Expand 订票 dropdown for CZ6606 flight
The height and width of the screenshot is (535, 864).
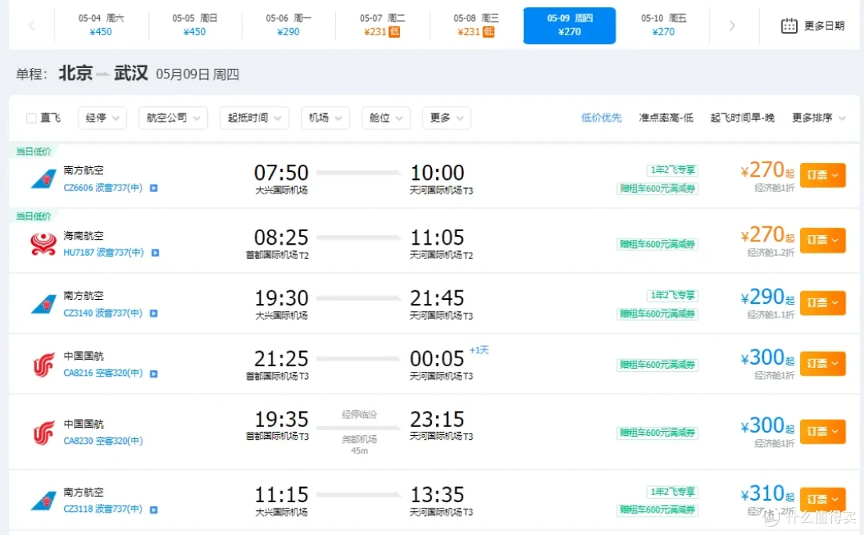822,175
